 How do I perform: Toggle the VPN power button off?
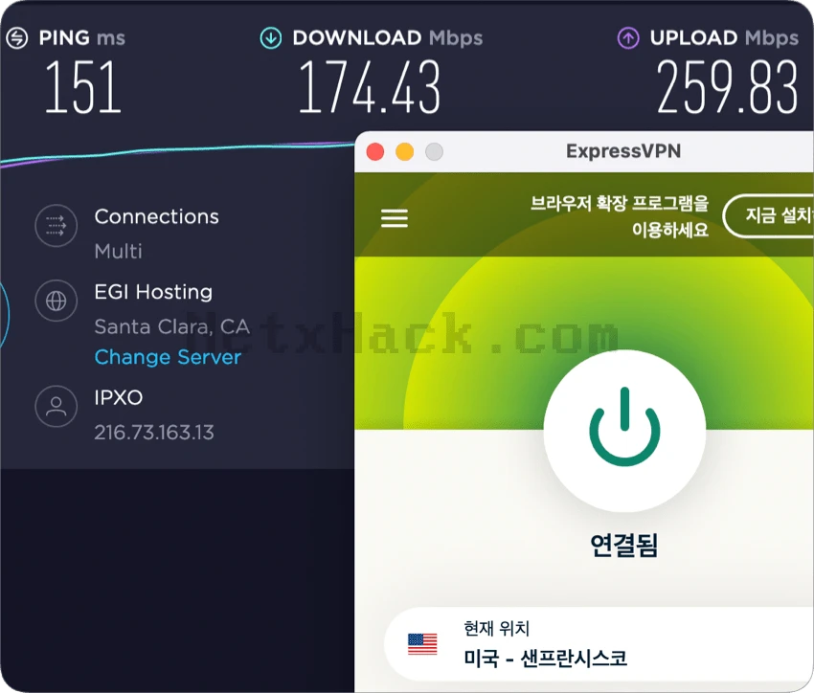624,431
